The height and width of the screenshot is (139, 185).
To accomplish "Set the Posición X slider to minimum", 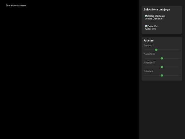I will pyautogui.click(x=144, y=58).
